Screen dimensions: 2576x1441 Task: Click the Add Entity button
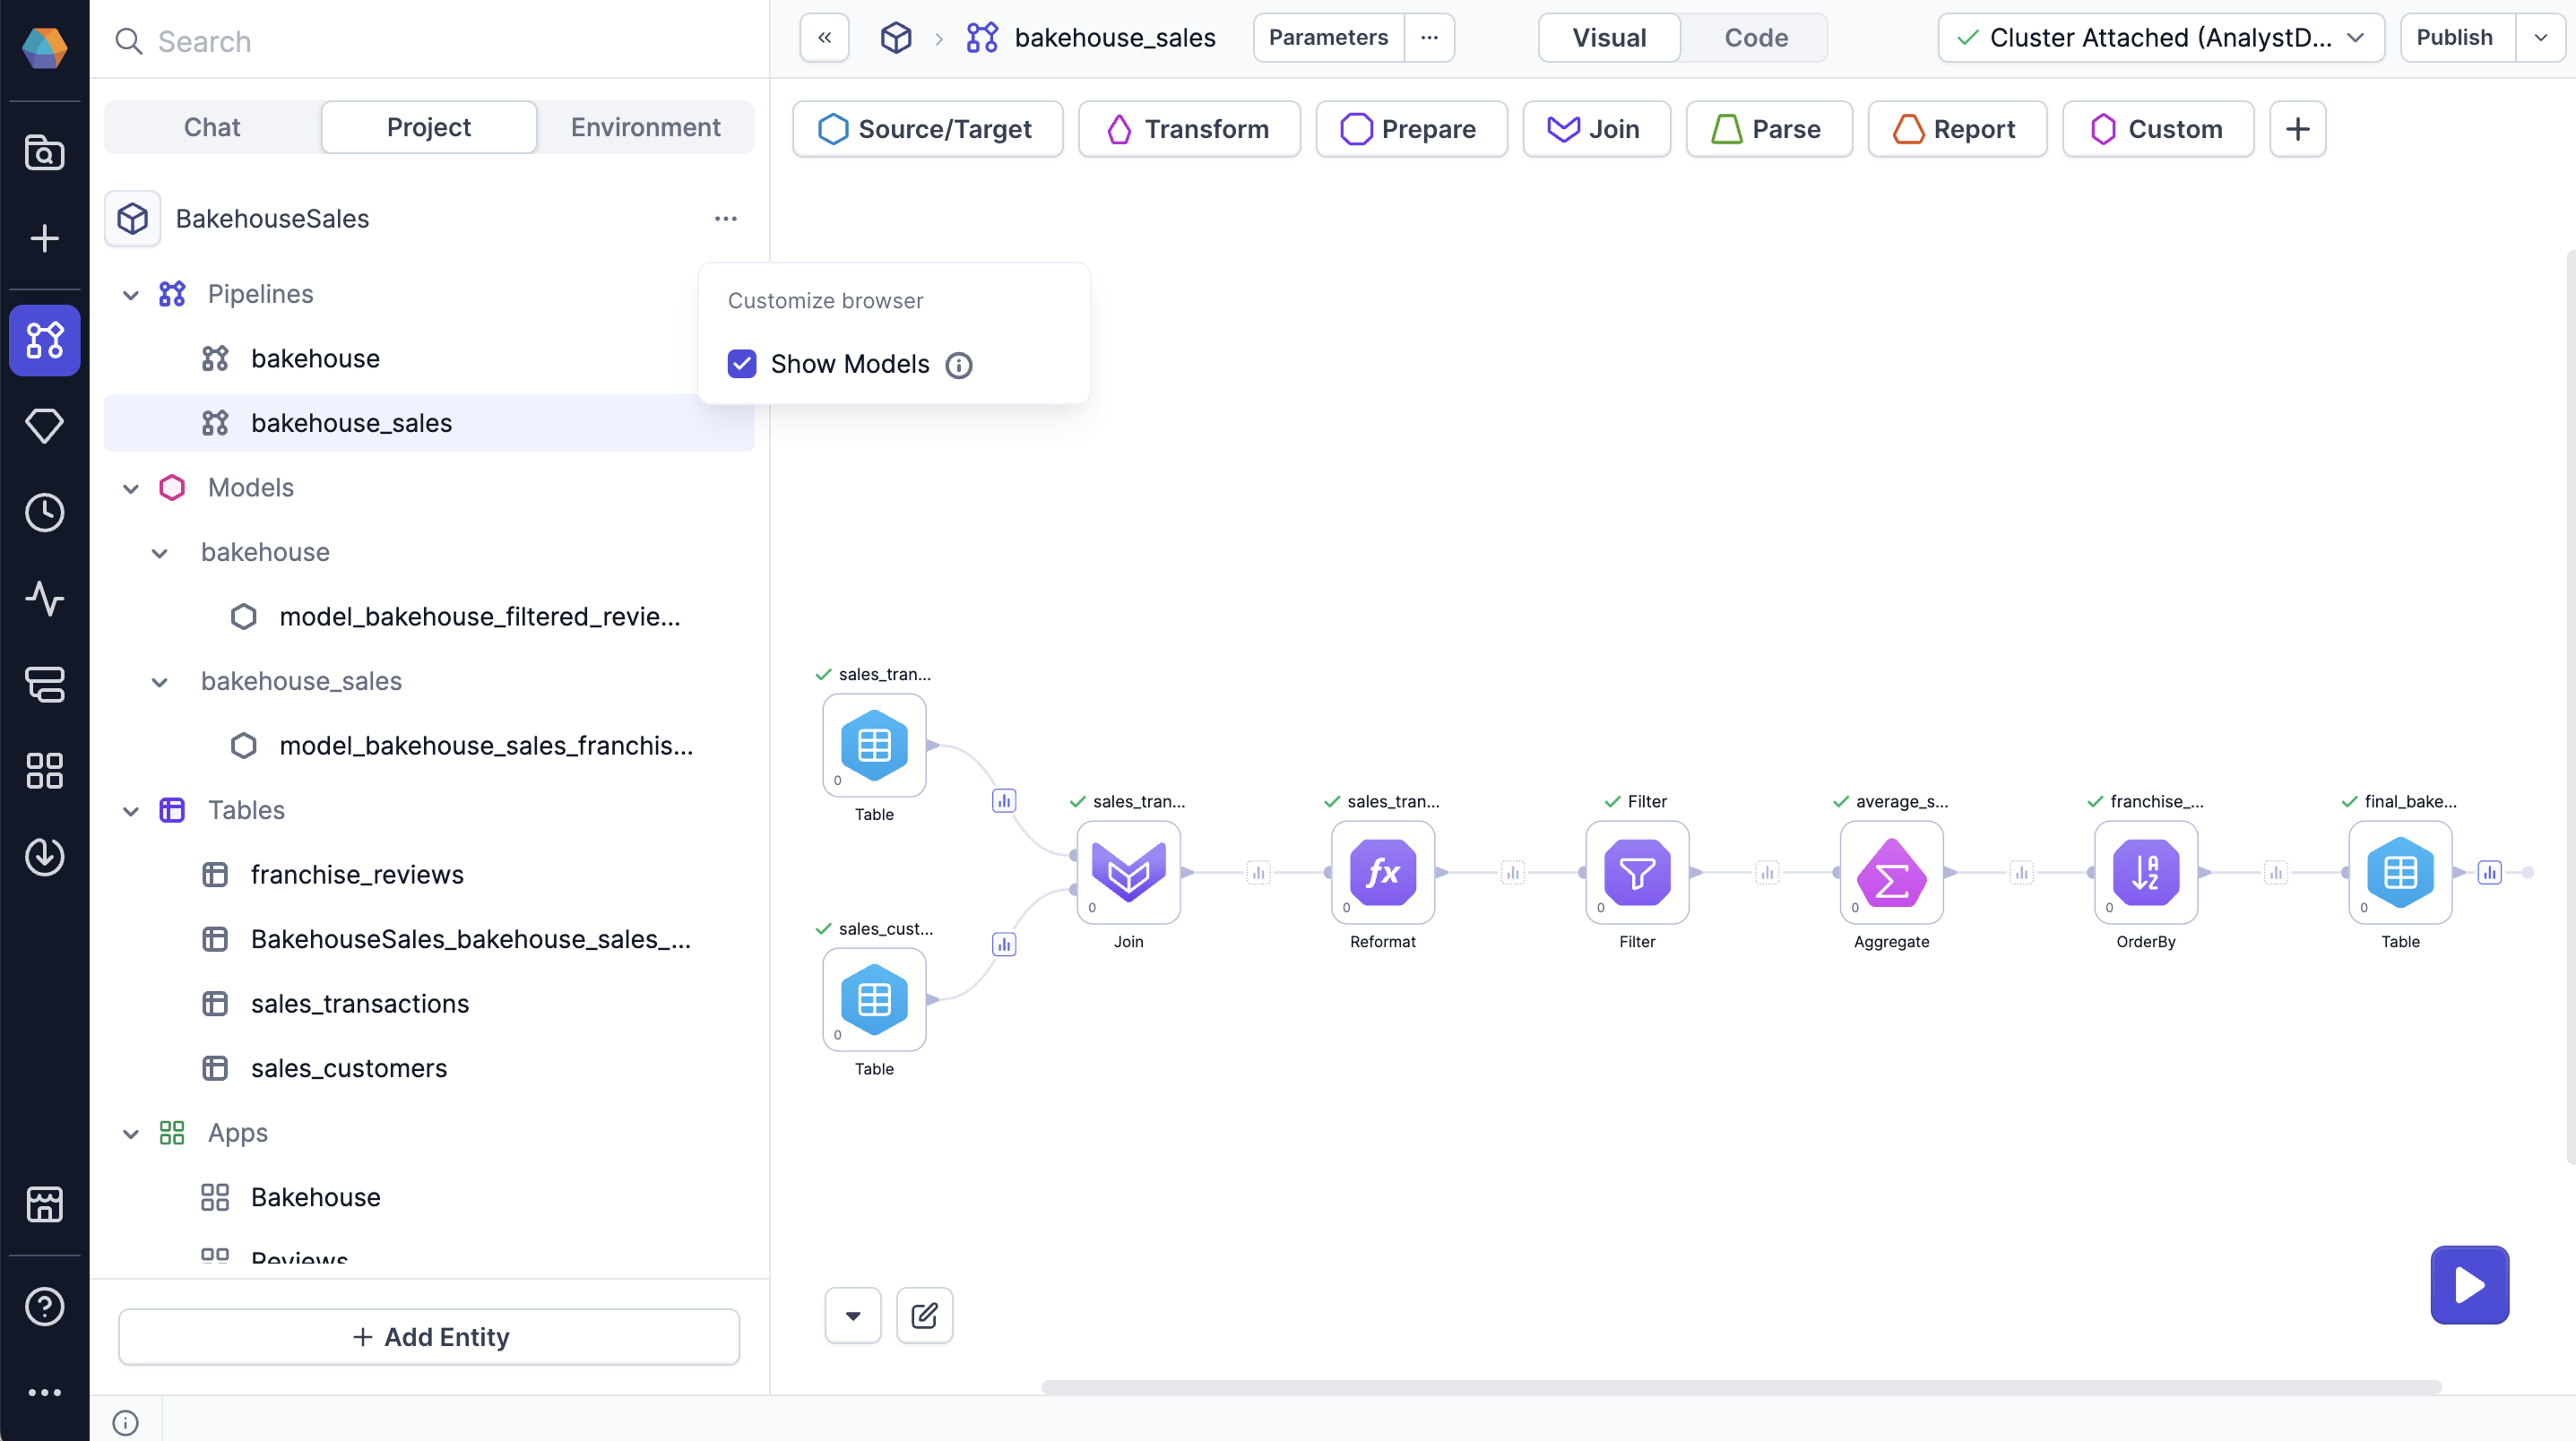click(x=429, y=1336)
